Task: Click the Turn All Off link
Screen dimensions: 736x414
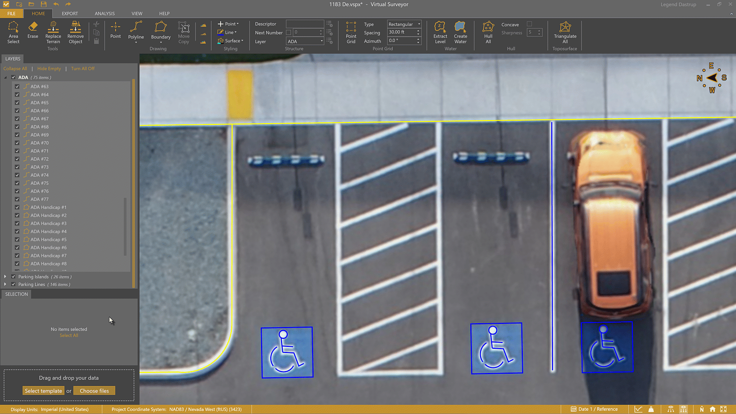Action: (x=82, y=69)
